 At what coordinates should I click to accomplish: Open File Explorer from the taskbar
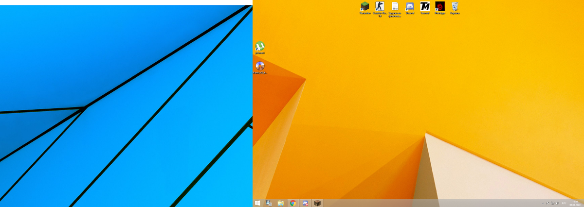coord(281,203)
